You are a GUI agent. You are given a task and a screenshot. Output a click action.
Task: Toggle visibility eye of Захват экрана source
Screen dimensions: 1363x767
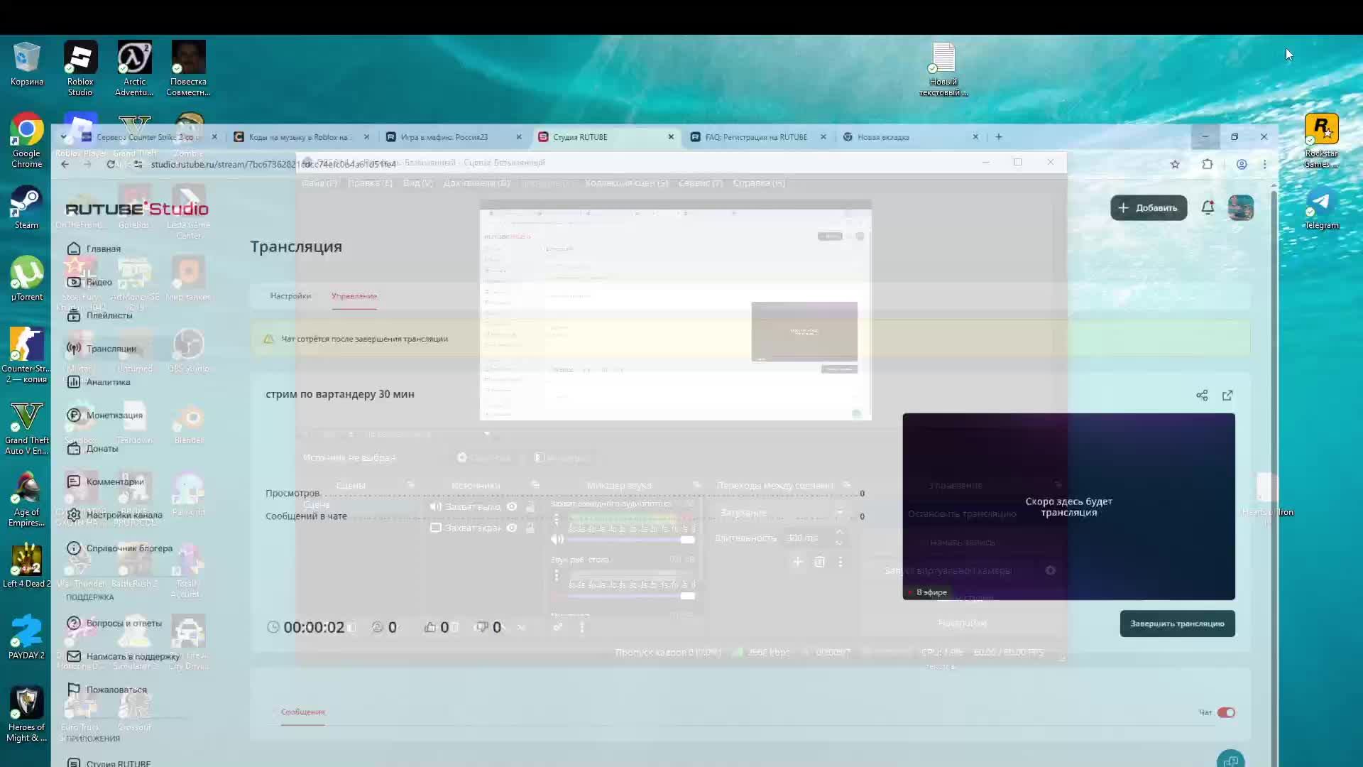pyautogui.click(x=511, y=528)
